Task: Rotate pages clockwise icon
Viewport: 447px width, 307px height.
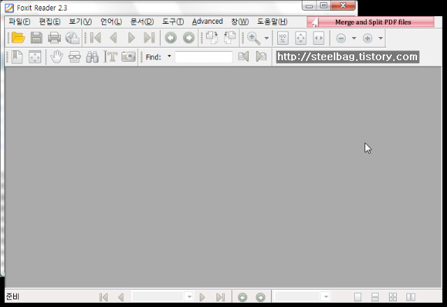Action: (212, 38)
